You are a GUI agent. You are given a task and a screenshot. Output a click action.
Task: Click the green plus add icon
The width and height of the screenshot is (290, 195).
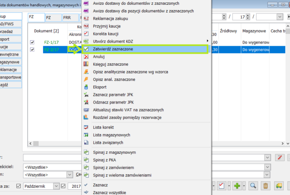pyautogui.click(x=237, y=186)
